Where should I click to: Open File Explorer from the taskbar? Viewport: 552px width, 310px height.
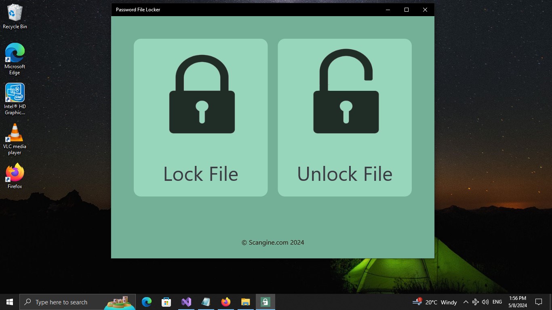(x=245, y=302)
